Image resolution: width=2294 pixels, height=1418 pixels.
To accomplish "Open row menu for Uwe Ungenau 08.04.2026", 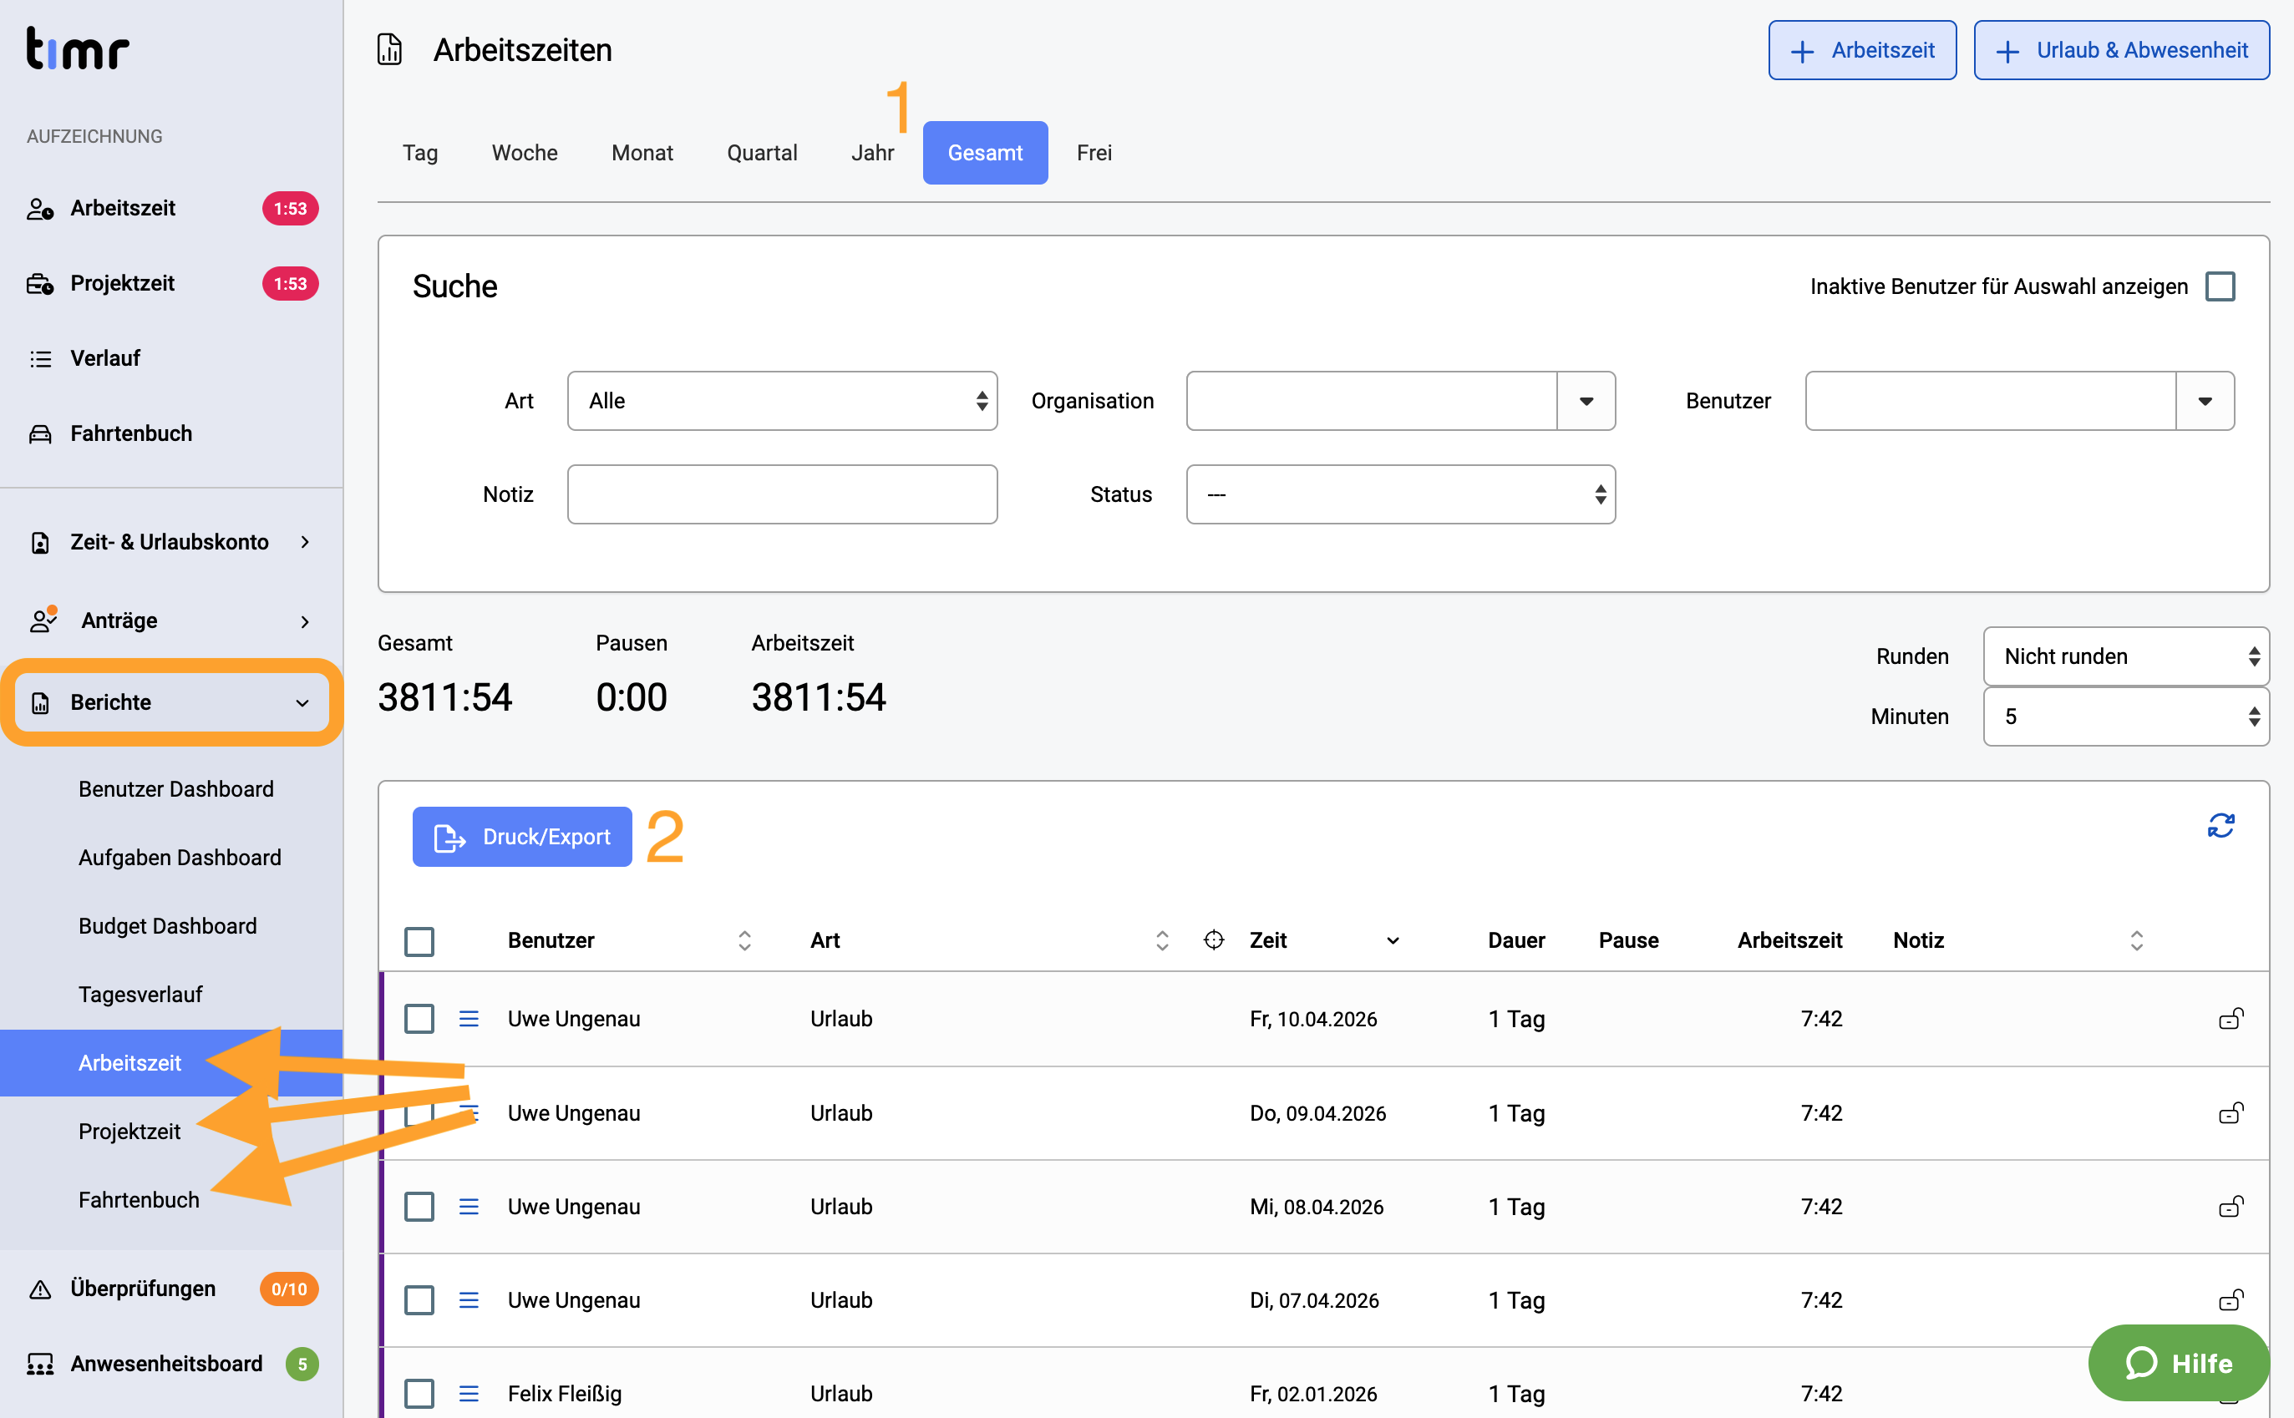I will [469, 1206].
